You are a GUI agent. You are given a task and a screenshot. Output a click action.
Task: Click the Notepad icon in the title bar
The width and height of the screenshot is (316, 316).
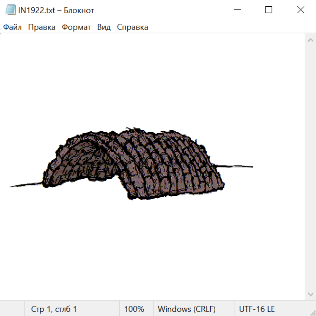pos(11,10)
